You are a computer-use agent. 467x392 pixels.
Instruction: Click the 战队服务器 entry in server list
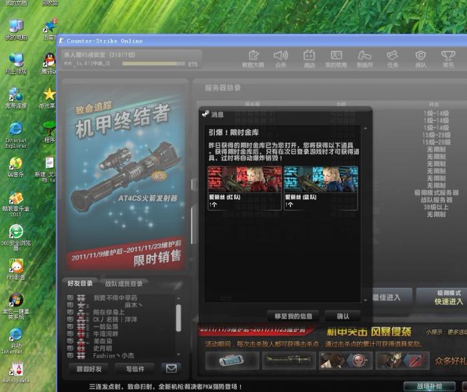[x=436, y=200]
